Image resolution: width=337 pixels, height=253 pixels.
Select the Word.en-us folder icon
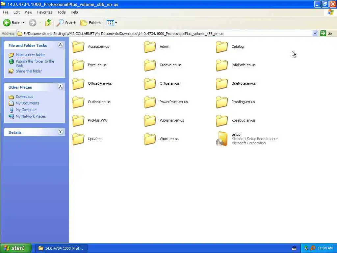point(150,139)
